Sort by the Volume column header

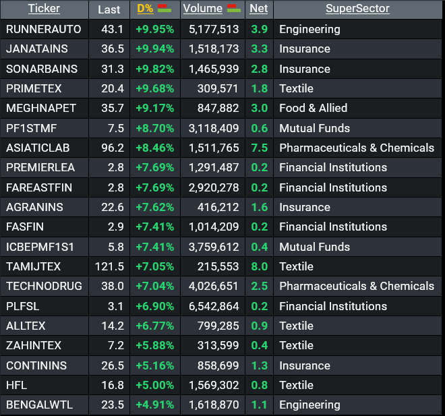202,9
